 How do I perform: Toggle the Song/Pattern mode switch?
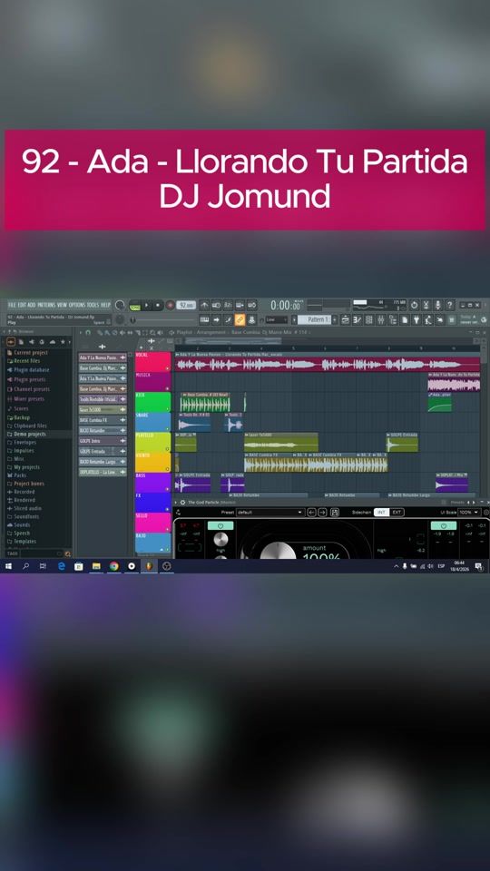pyautogui.click(x=134, y=305)
